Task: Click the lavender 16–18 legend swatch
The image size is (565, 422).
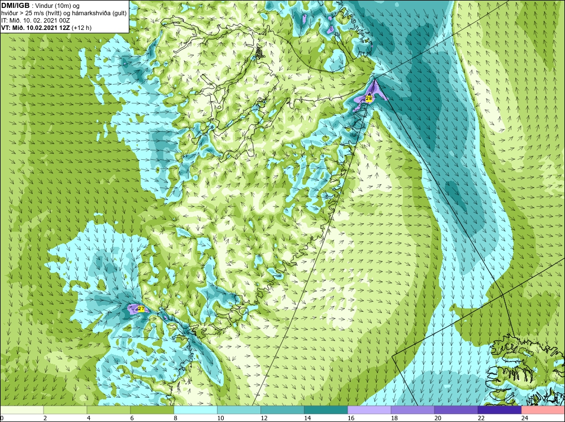Action: click(x=369, y=410)
